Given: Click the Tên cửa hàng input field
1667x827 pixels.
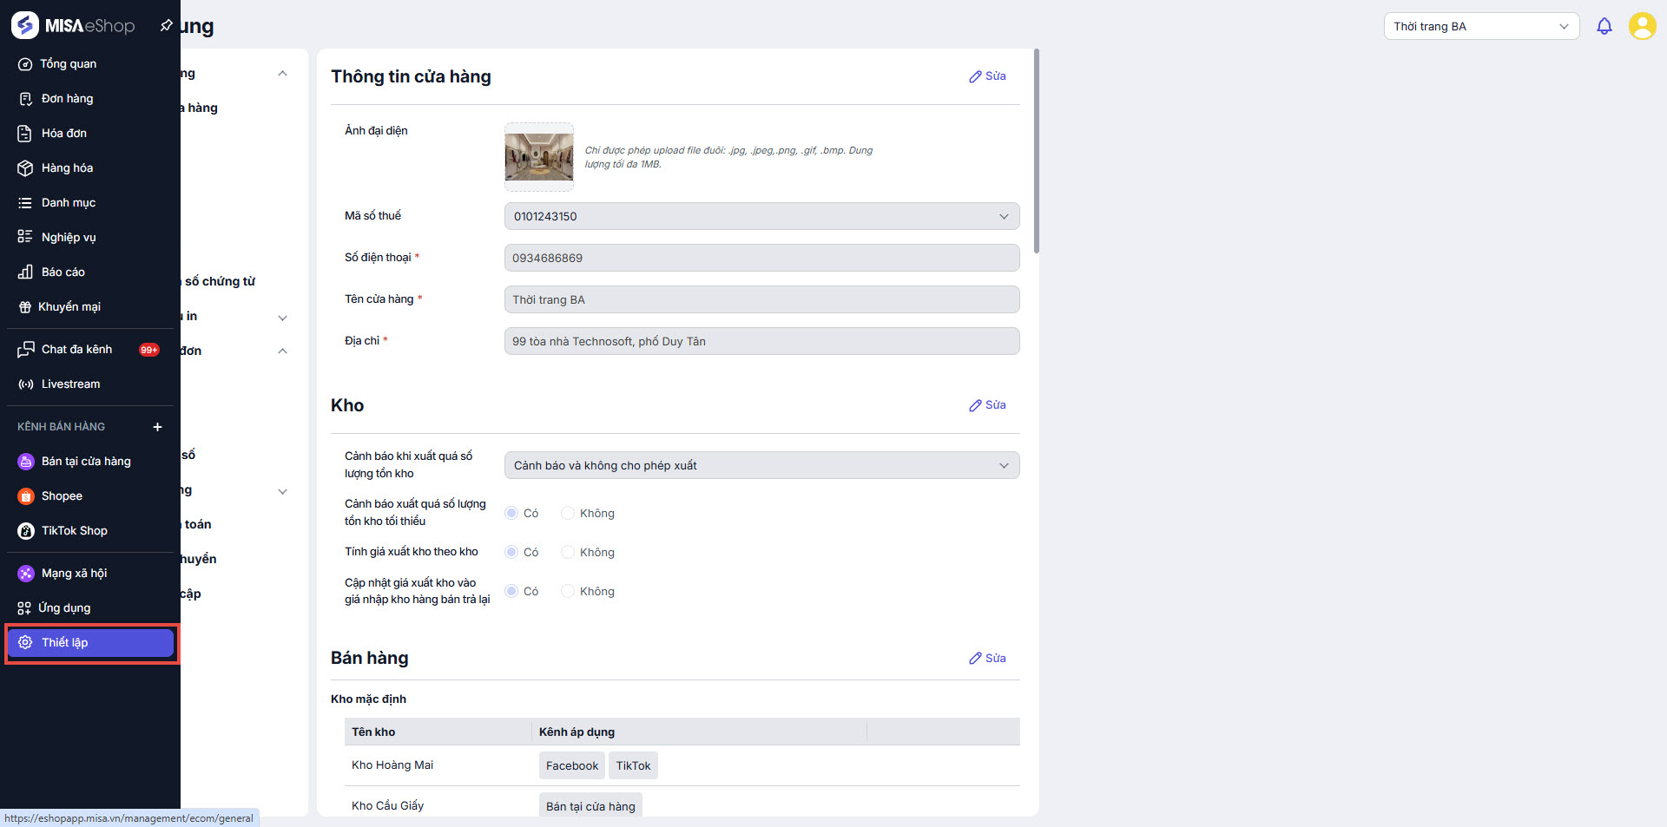Looking at the screenshot, I should point(761,299).
